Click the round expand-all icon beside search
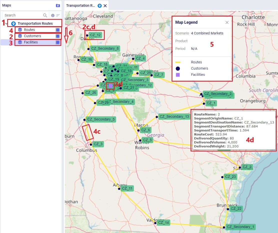The image size is (278, 233). 53,15
